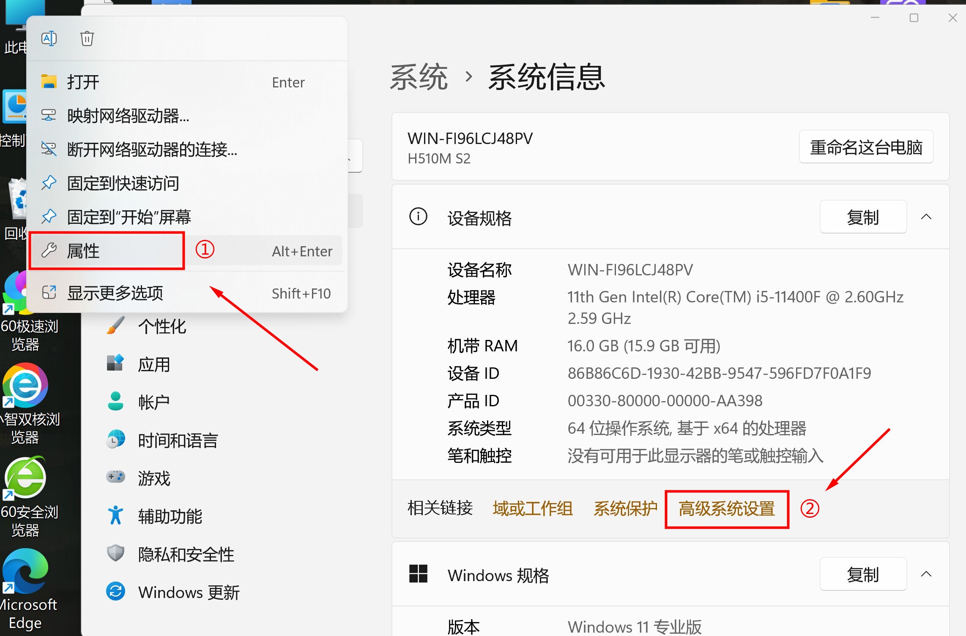The image size is (966, 636).
Task: Click the pin icon beside 固定到"开始"屏幕
Action: [x=49, y=216]
